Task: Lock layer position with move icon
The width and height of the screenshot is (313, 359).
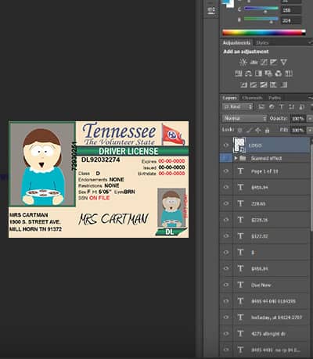Action: coord(258,130)
